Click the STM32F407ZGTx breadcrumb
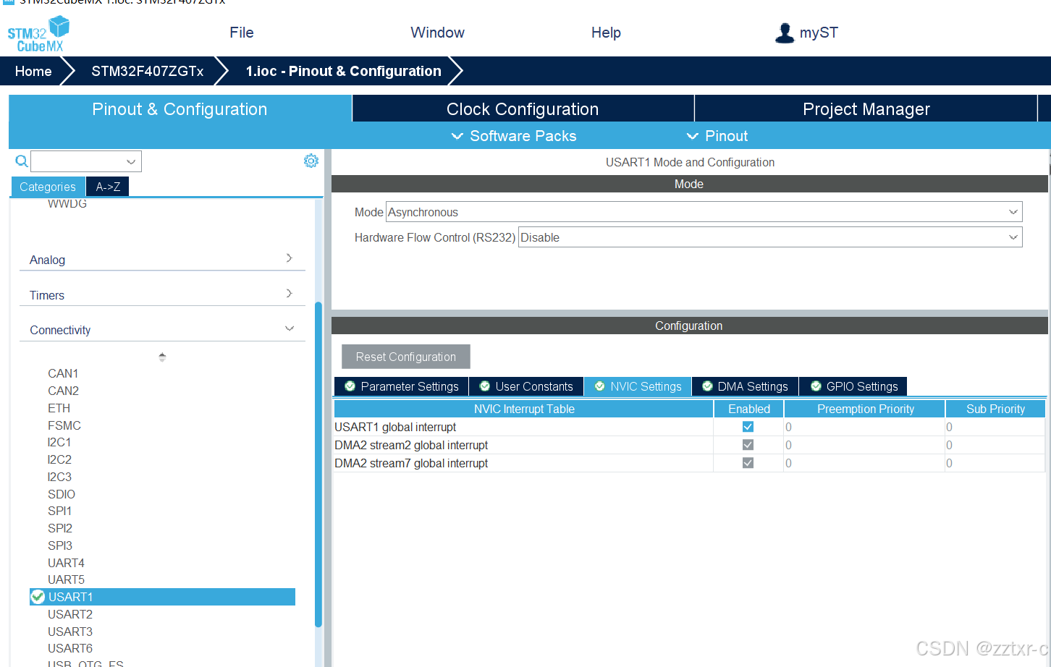 tap(147, 71)
